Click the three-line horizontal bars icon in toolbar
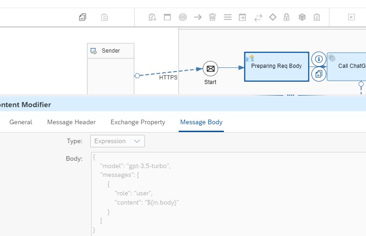Screen dimensions: 366x236 (228, 17)
